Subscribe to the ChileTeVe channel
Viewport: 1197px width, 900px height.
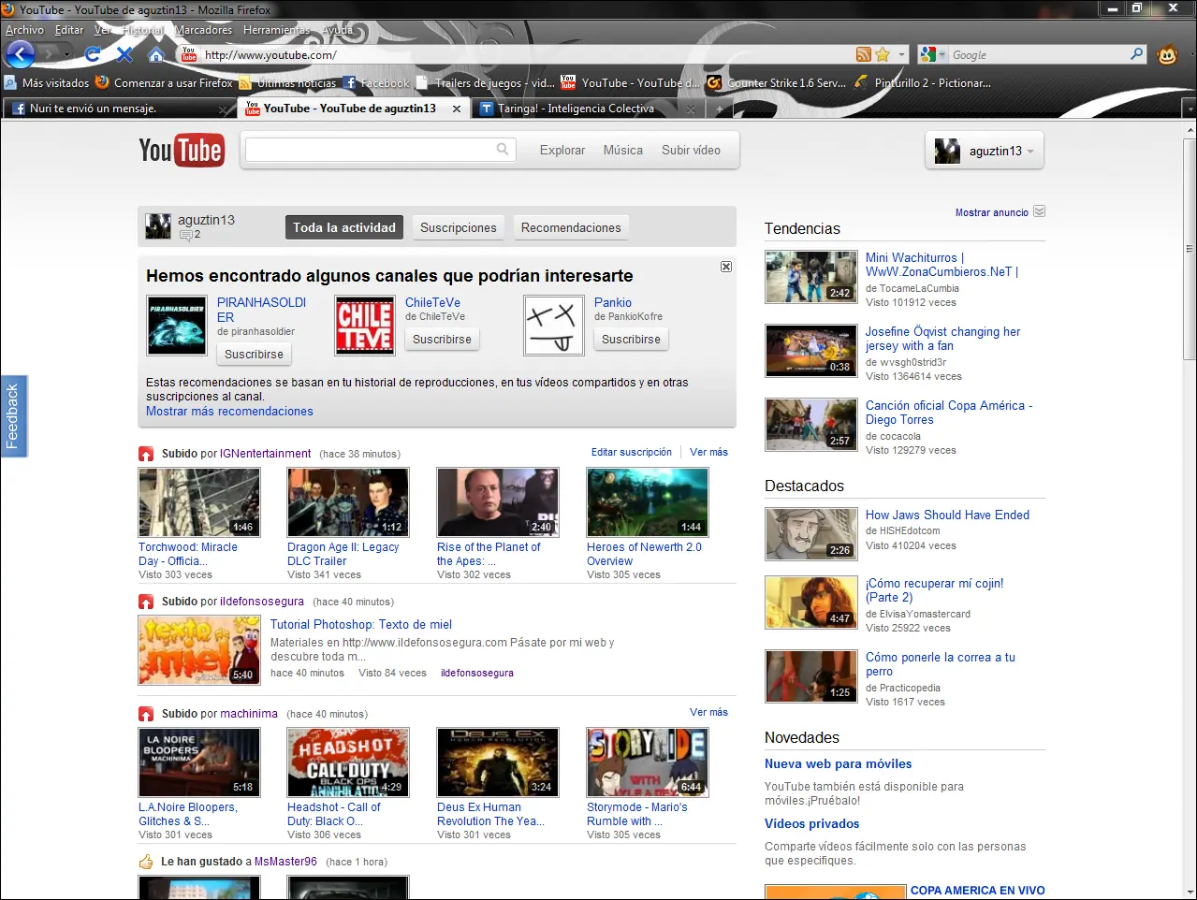coord(443,340)
